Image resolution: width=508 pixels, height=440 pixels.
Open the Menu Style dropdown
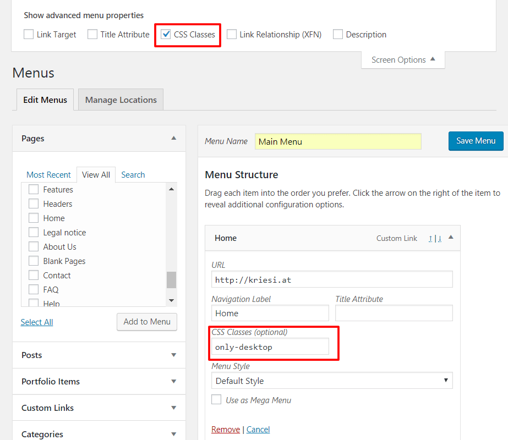pyautogui.click(x=332, y=381)
